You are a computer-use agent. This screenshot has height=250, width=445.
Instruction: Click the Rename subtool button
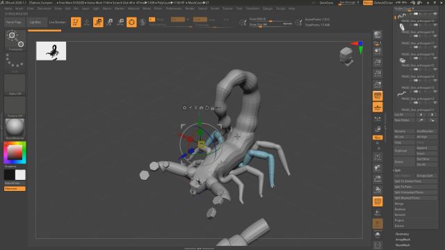coord(405,131)
